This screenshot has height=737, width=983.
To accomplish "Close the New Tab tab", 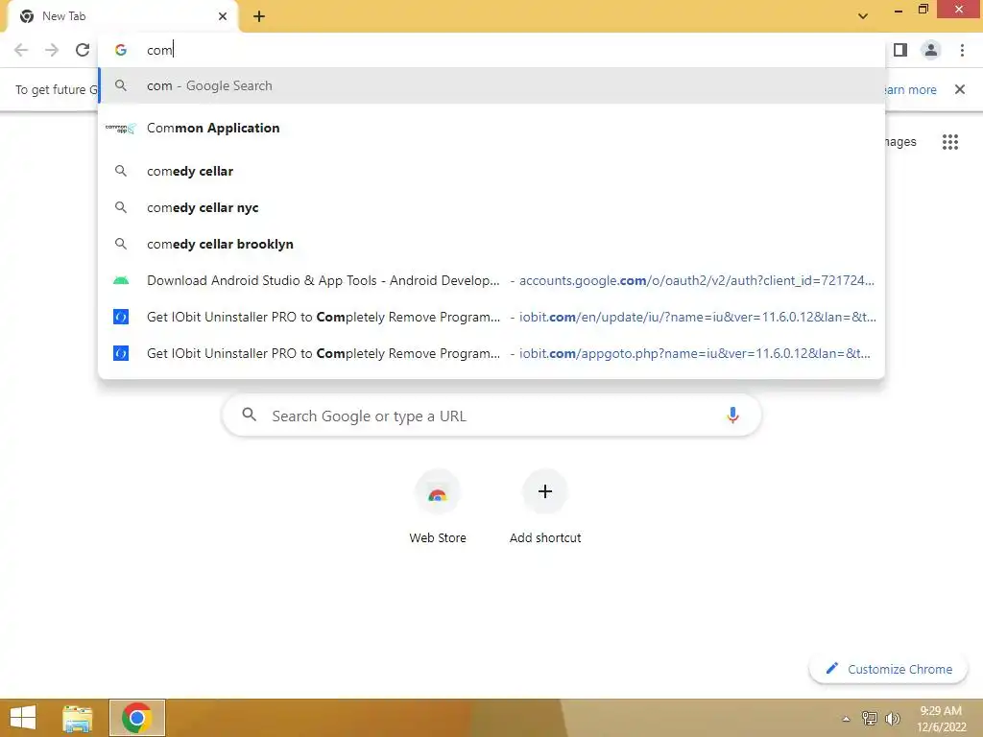I will click(x=223, y=16).
